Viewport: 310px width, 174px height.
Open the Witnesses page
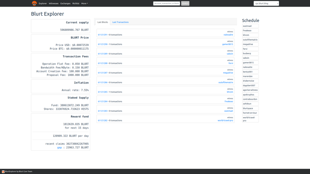tap(53, 3)
